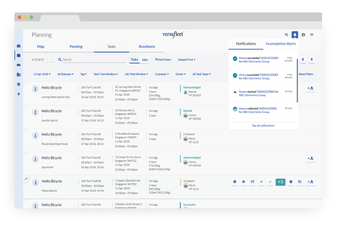Switch to the Runsheets tab
This screenshot has height=226, width=337.
point(147,47)
